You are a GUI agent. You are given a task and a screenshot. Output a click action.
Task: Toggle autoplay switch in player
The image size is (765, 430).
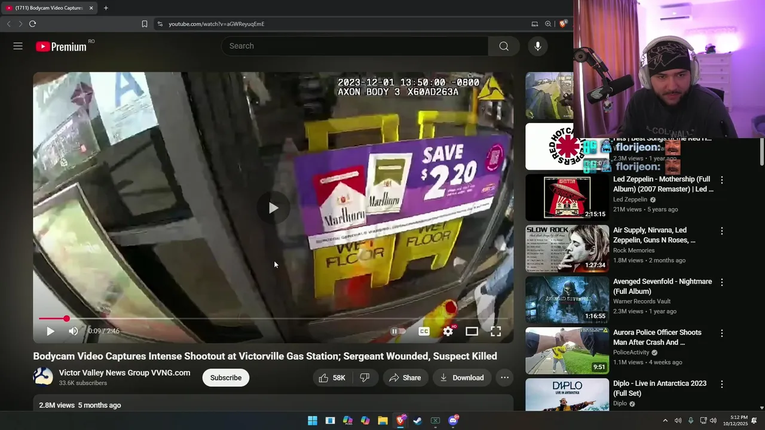(x=398, y=331)
